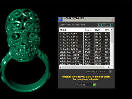Click the 25.95 DWT value
132x99 pixels.
(98, 37)
